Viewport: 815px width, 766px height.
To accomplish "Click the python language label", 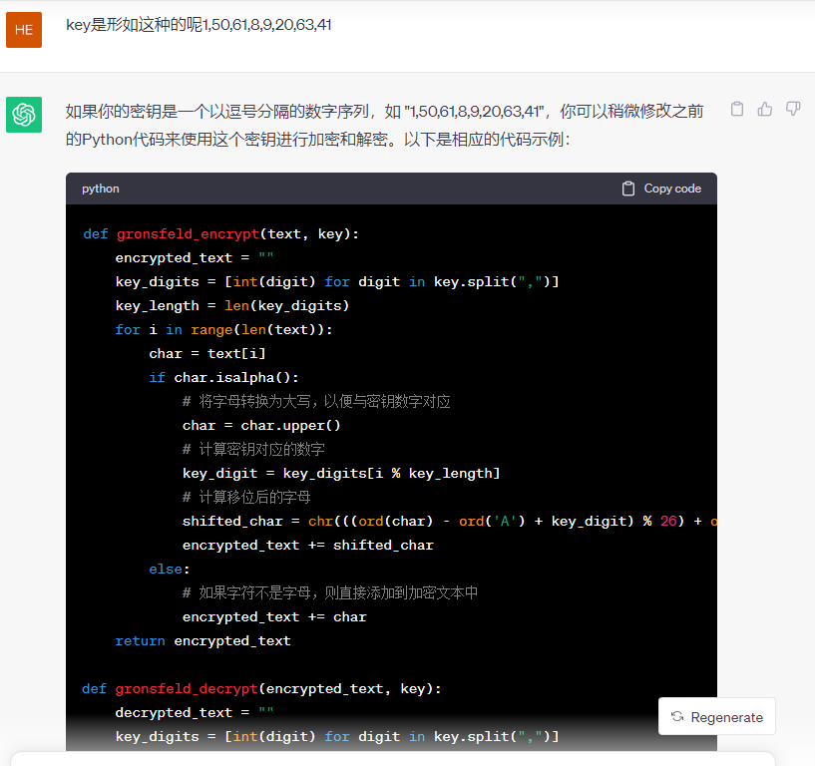I will [101, 189].
